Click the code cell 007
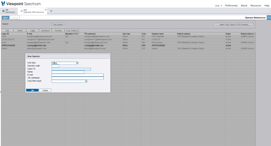Image resolution: width=271 pixels, height=146 pixels. point(146,39)
